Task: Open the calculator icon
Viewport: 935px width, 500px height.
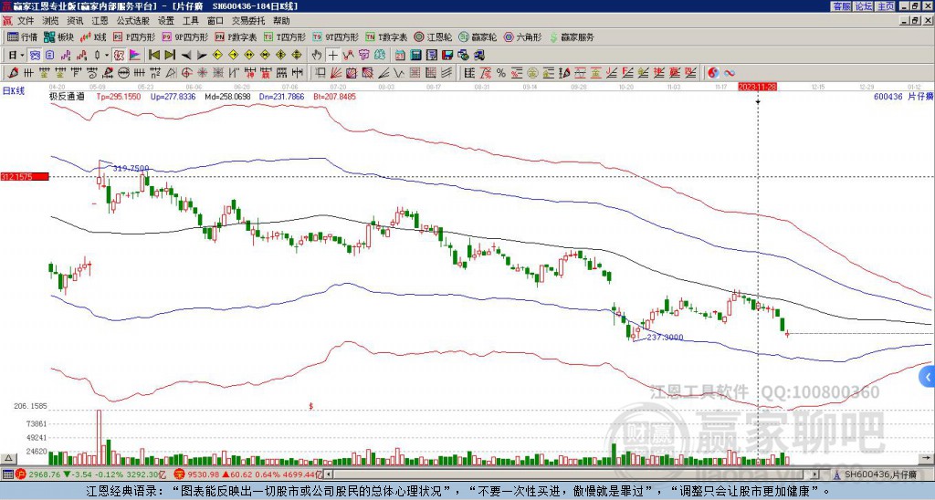Action: tap(415, 56)
